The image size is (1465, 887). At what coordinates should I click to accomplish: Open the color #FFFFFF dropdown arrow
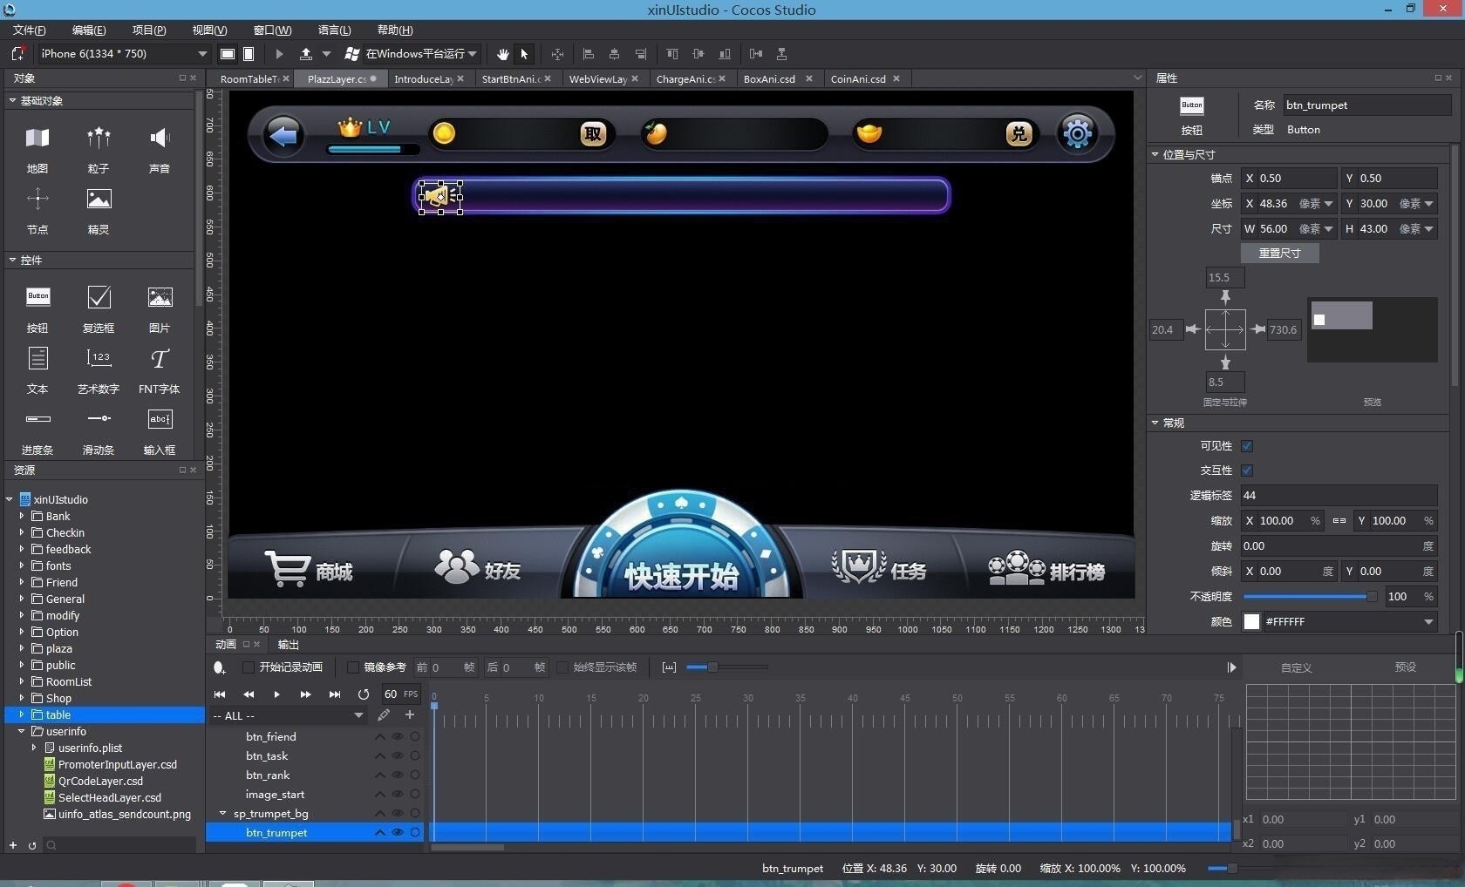[x=1428, y=622]
